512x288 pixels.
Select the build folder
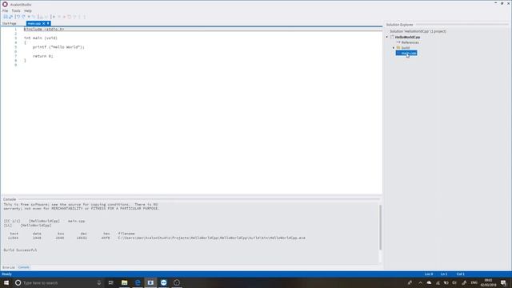point(406,48)
